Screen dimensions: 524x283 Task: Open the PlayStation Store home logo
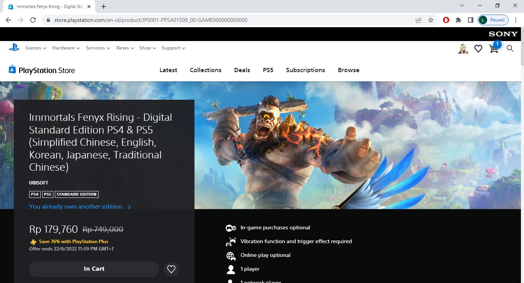[42, 70]
